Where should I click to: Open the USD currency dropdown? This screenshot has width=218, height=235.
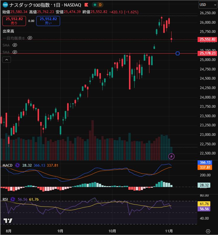[x=207, y=4]
